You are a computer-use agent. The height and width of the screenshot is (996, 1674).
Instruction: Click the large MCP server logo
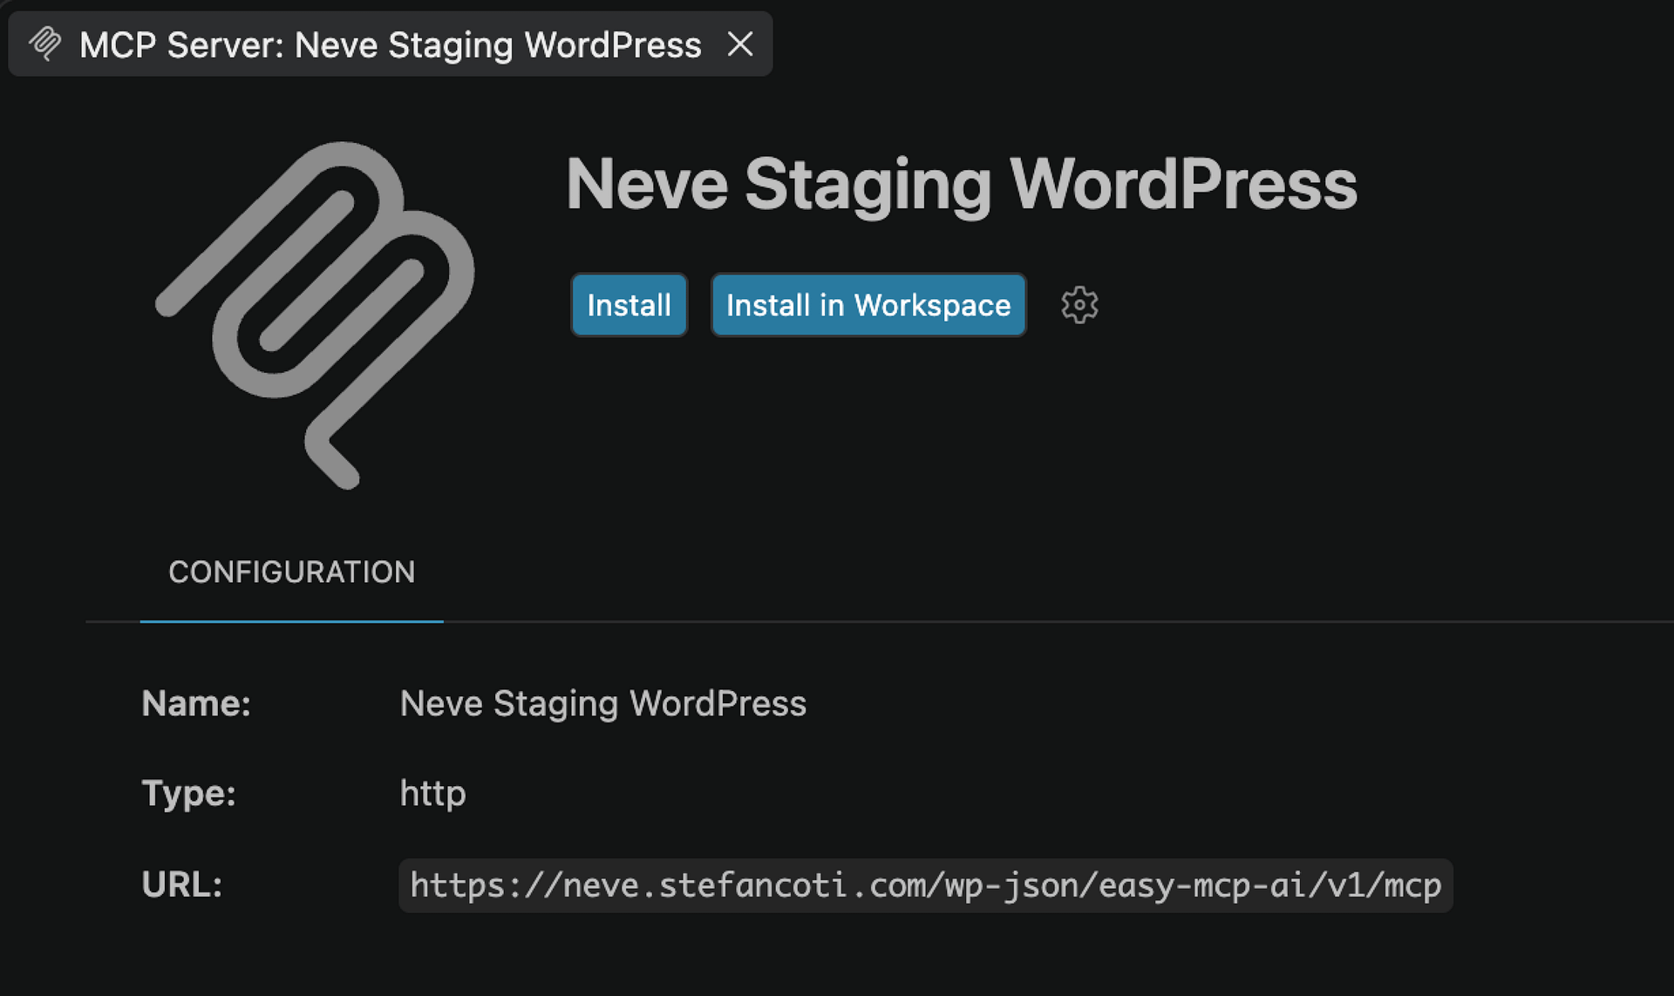(315, 315)
